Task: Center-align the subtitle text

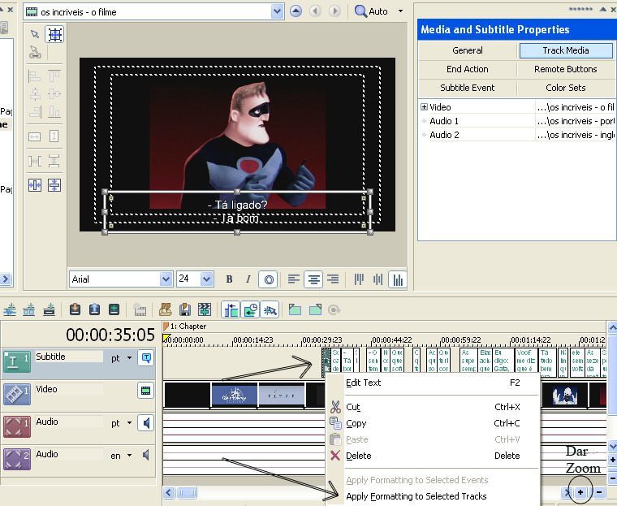Action: [313, 279]
